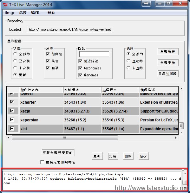The height and width of the screenshot is (193, 190).
Task: Toggle 简短描述 match checkbox
Action: coord(80,61)
